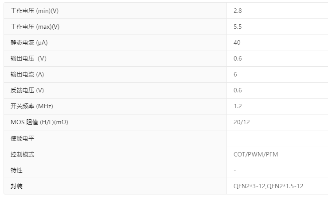328x198 pixels.
Task: Click the 输出电流 (A) label
Action: [x=27, y=74]
